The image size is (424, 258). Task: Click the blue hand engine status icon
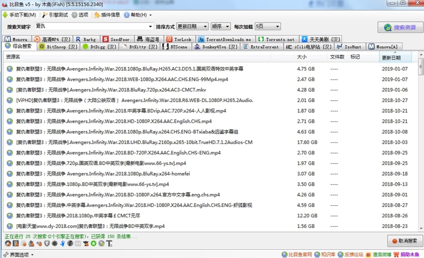[x=63, y=244]
